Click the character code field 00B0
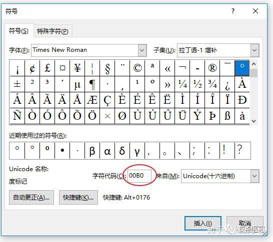 click(x=139, y=176)
